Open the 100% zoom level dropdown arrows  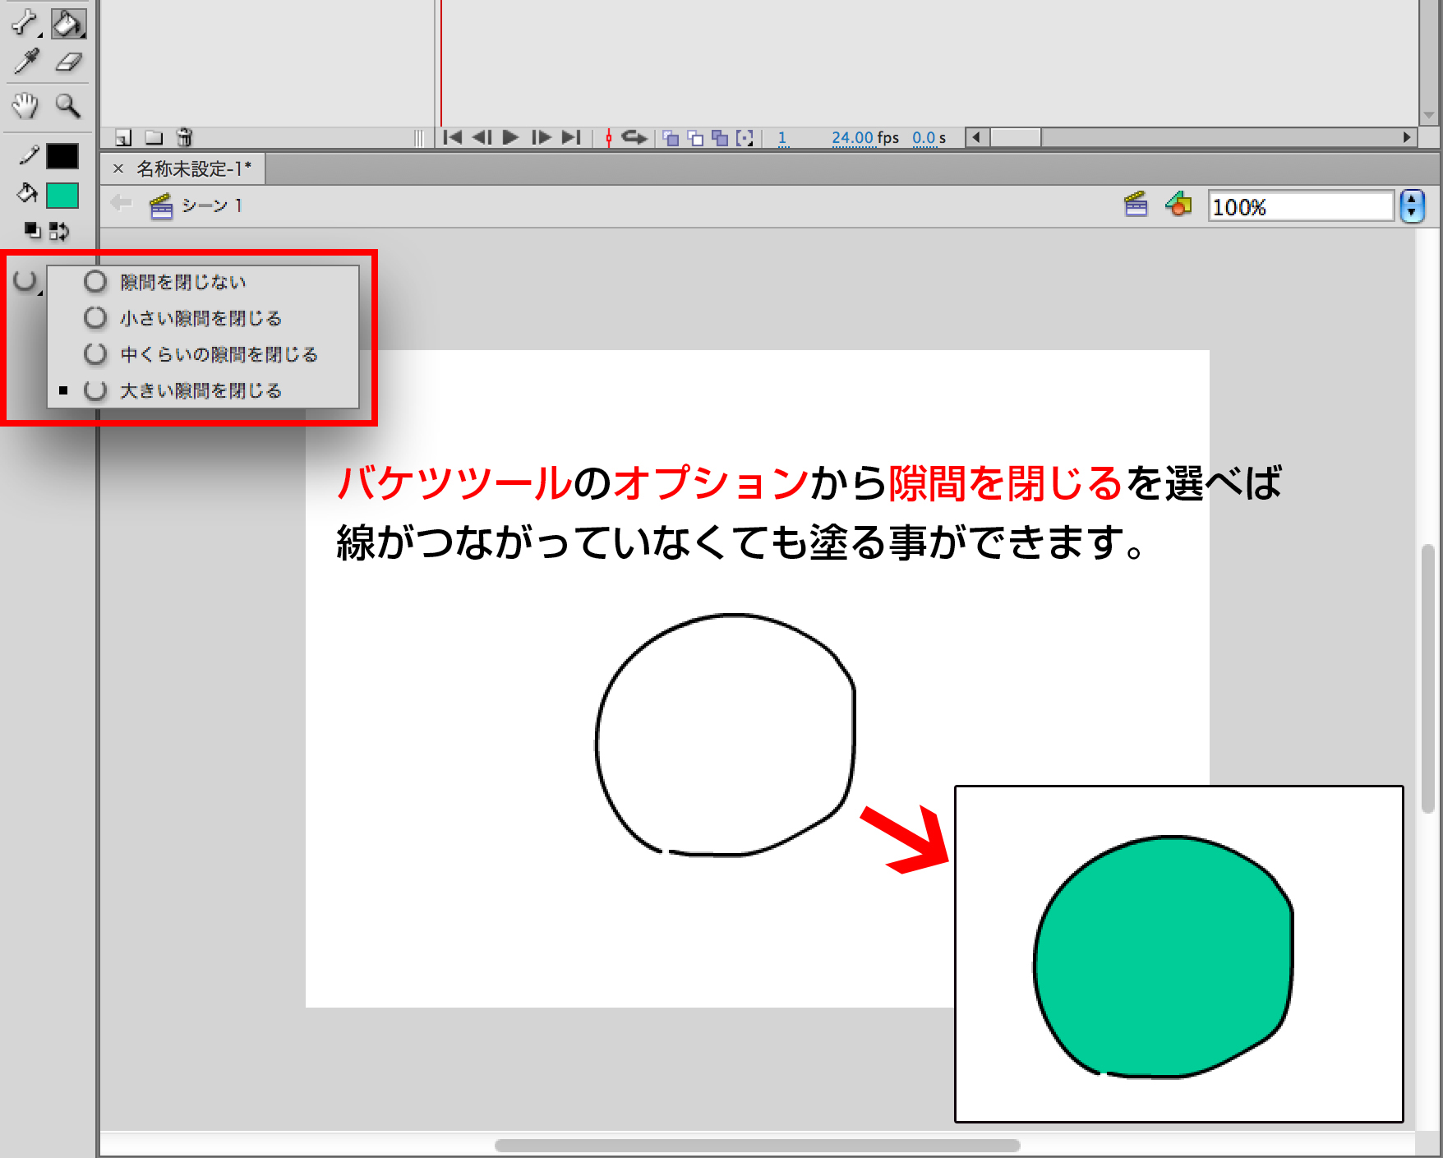coord(1412,206)
